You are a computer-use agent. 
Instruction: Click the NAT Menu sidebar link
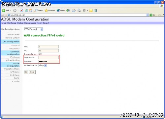tap(15, 72)
